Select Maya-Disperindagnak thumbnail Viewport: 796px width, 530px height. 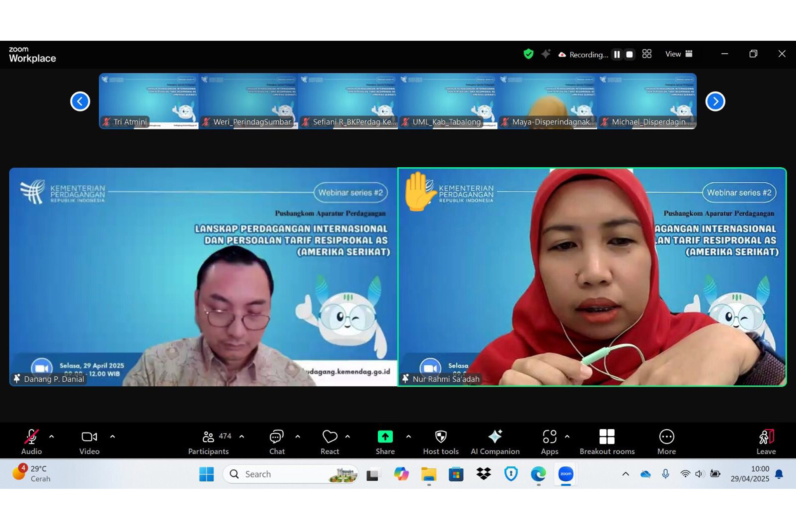pyautogui.click(x=548, y=101)
